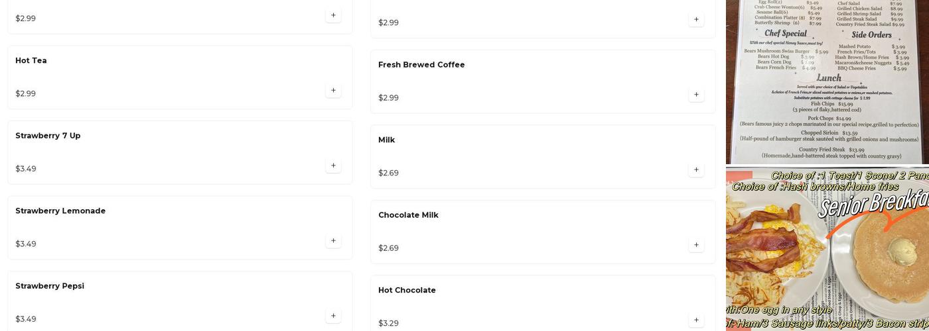The image size is (929, 331).
Task: Add Fresh Brewed Coffee to cart
Action: [696, 95]
